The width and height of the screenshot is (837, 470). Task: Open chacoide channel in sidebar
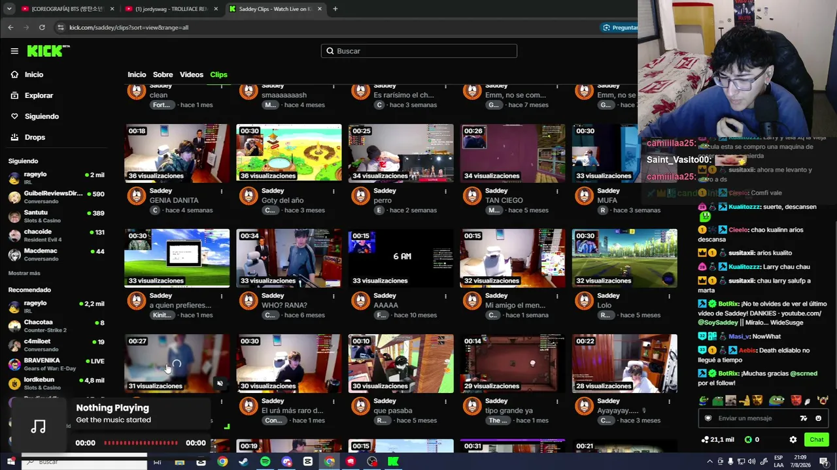pyautogui.click(x=56, y=235)
